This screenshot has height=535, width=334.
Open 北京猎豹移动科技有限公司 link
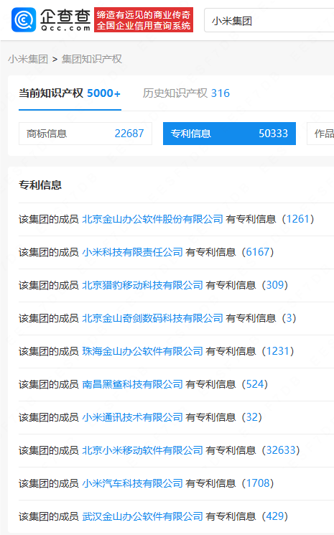coord(143,285)
